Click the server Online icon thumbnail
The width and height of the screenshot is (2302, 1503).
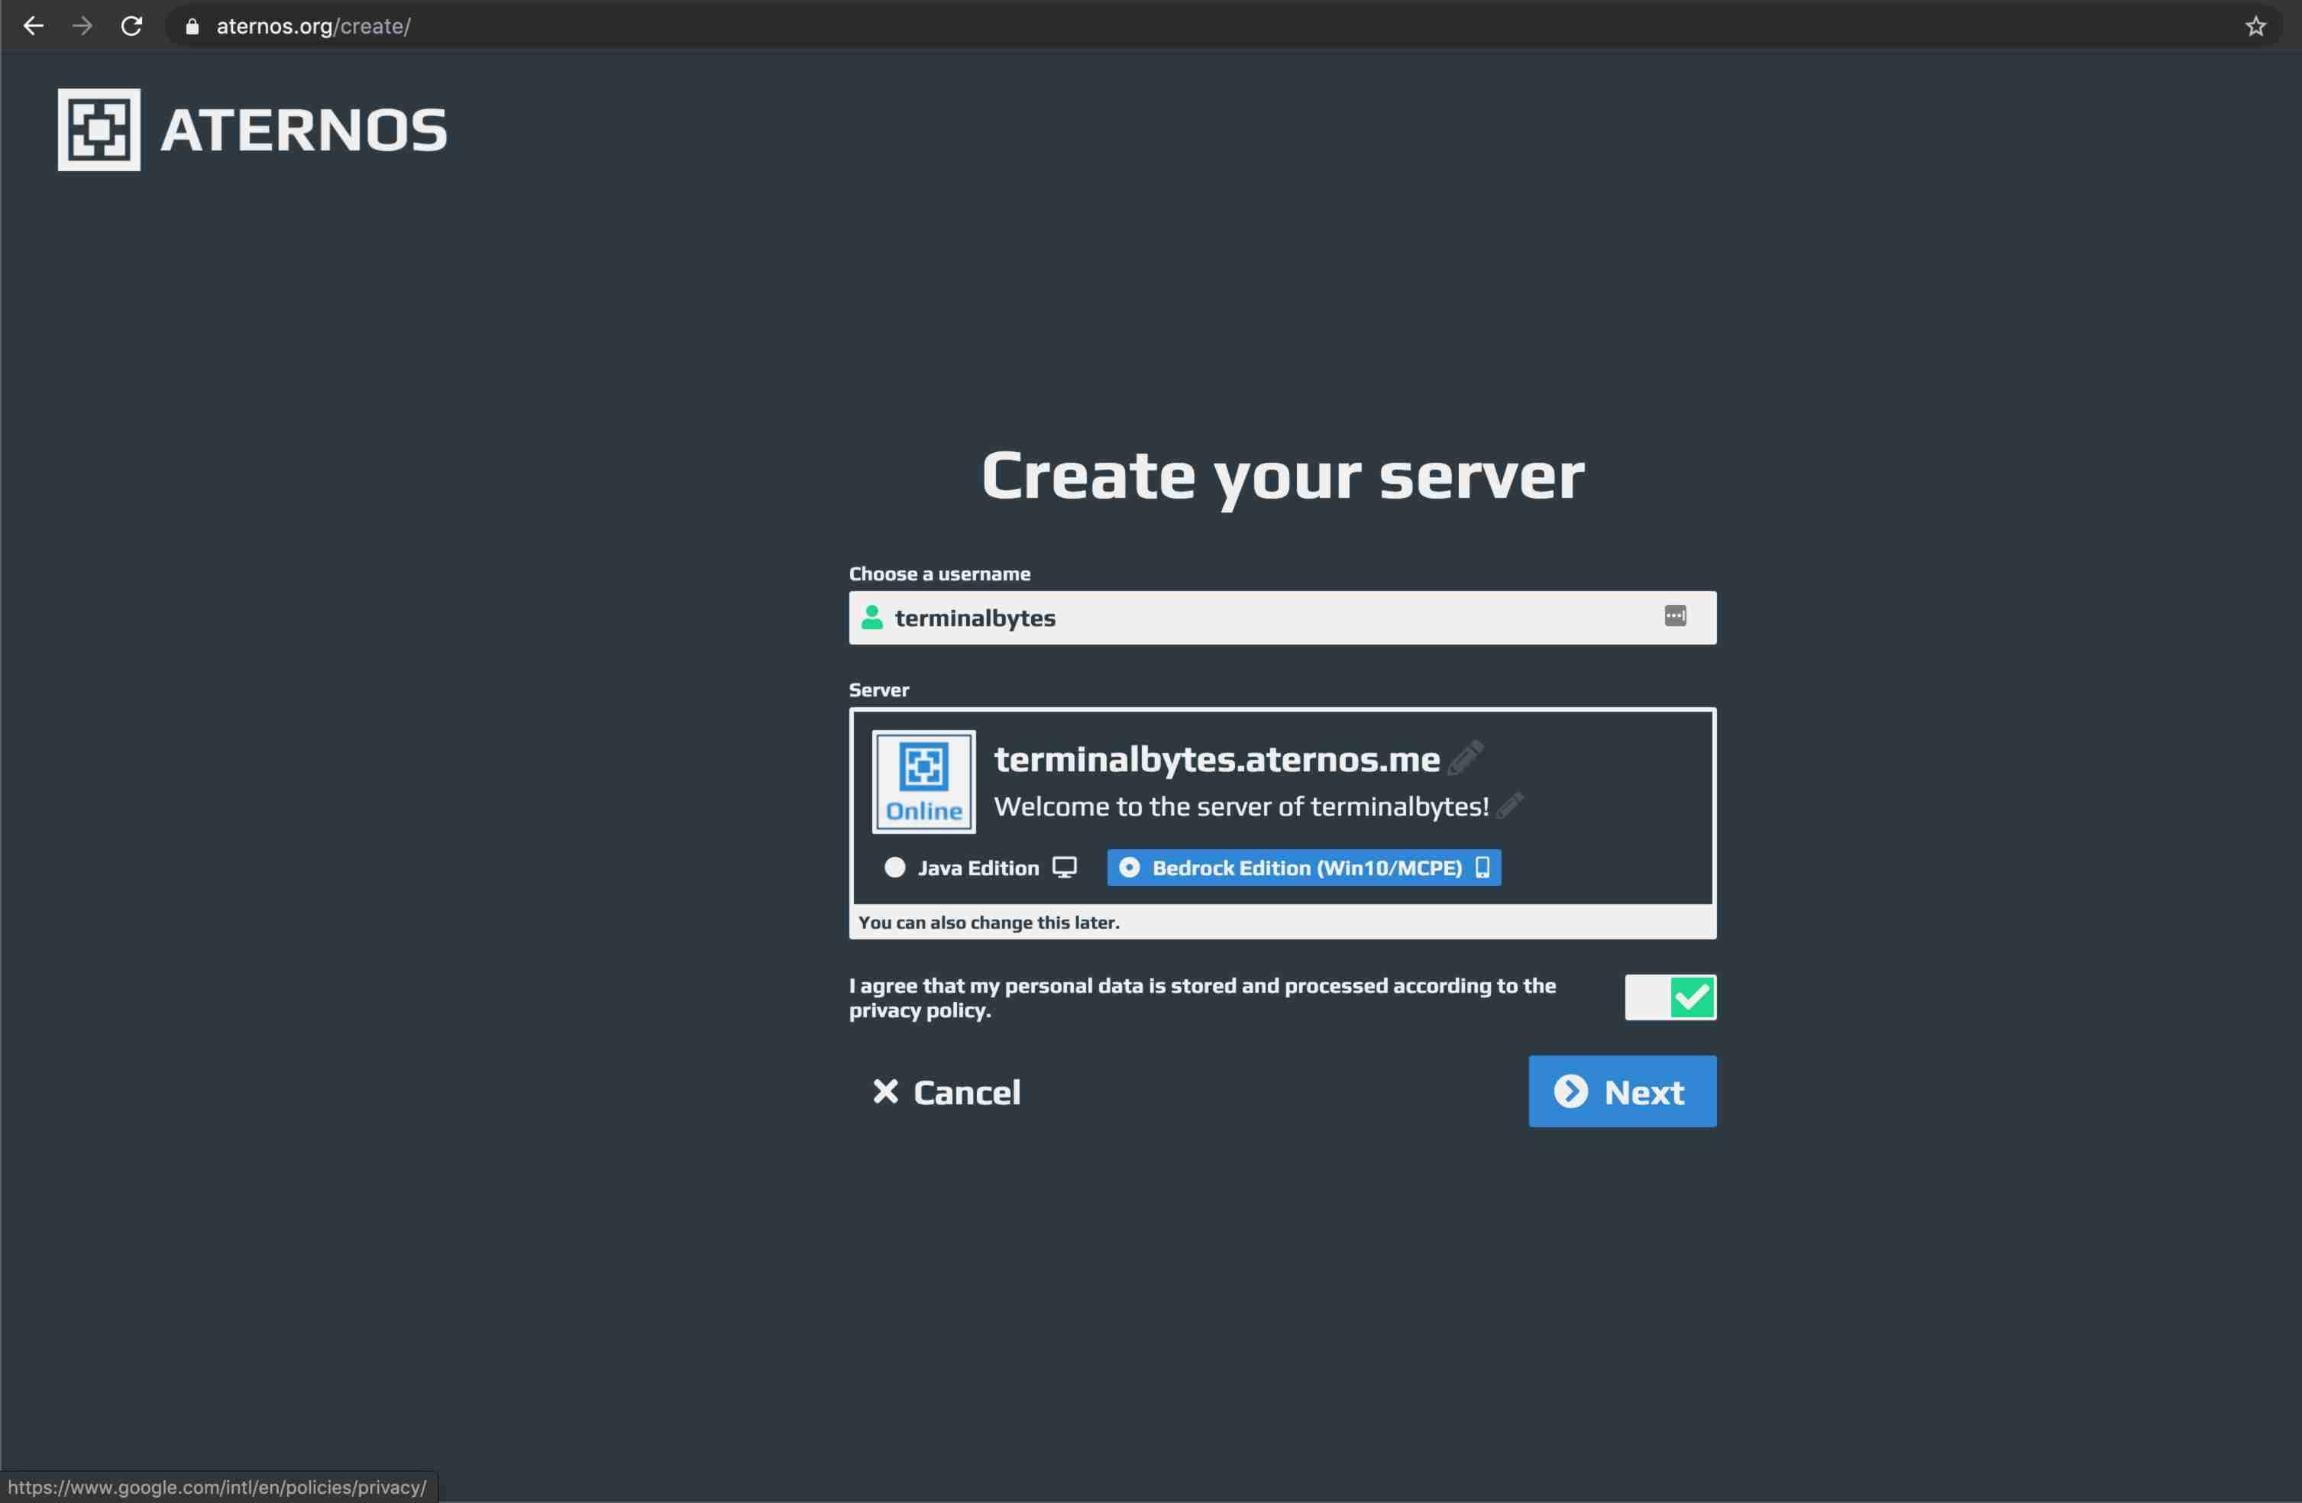[x=923, y=781]
